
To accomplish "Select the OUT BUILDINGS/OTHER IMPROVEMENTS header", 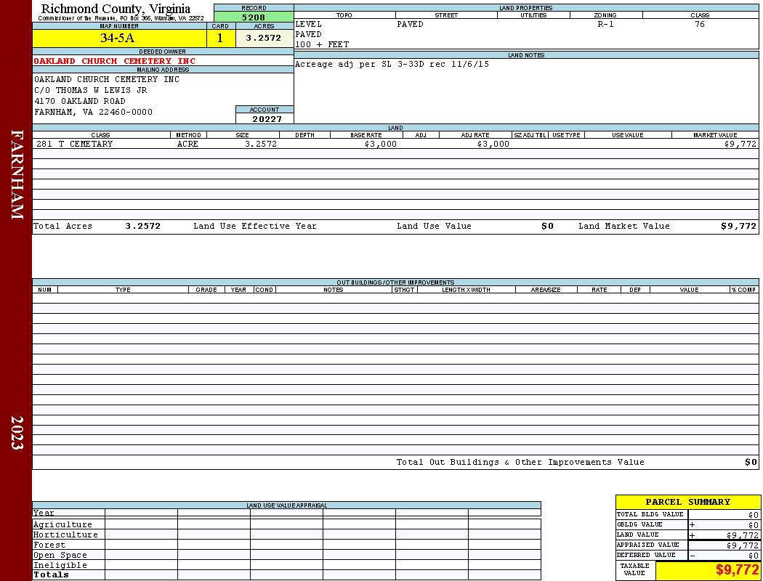I will pos(395,283).
